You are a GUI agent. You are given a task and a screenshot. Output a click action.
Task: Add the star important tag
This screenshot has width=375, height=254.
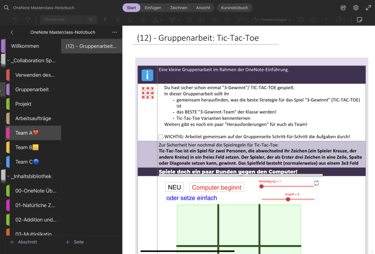pyautogui.click(x=313, y=20)
